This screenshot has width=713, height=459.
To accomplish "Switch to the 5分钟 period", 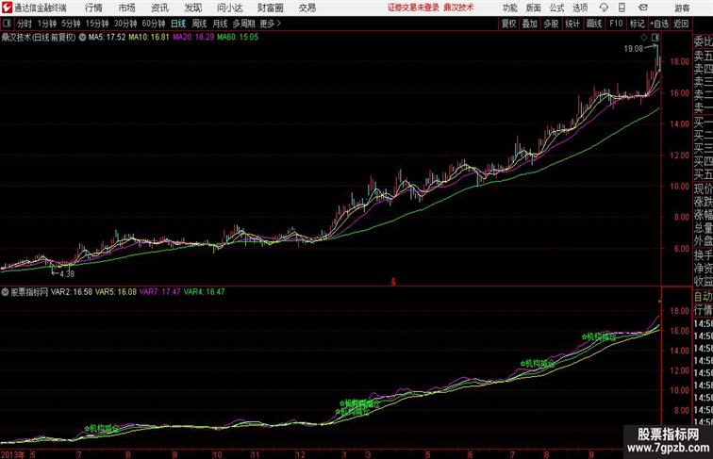I will pyautogui.click(x=71, y=24).
